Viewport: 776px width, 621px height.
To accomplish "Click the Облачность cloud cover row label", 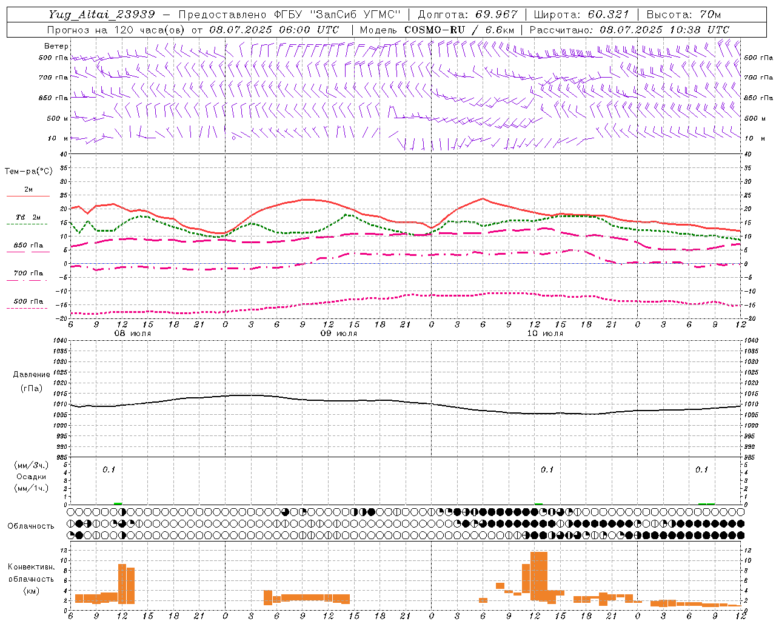I will (31, 526).
